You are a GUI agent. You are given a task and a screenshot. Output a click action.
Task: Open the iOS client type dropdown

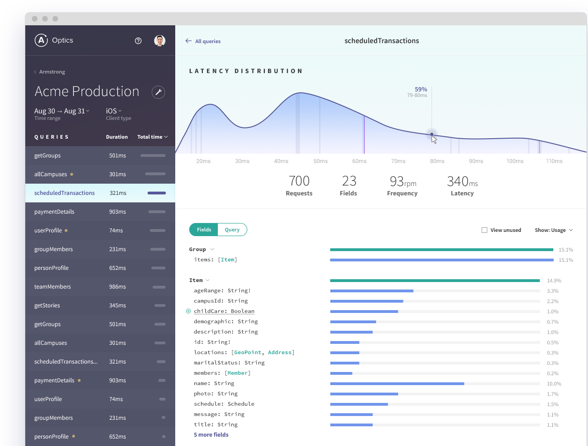click(x=113, y=111)
